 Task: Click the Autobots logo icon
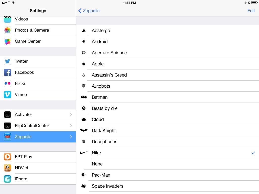84,86
